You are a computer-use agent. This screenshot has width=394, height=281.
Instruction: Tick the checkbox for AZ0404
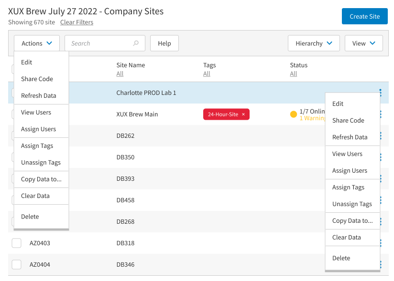point(17,264)
